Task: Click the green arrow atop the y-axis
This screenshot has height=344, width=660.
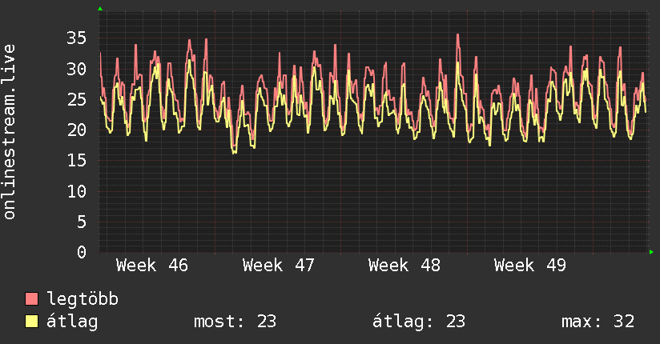Action: point(100,9)
